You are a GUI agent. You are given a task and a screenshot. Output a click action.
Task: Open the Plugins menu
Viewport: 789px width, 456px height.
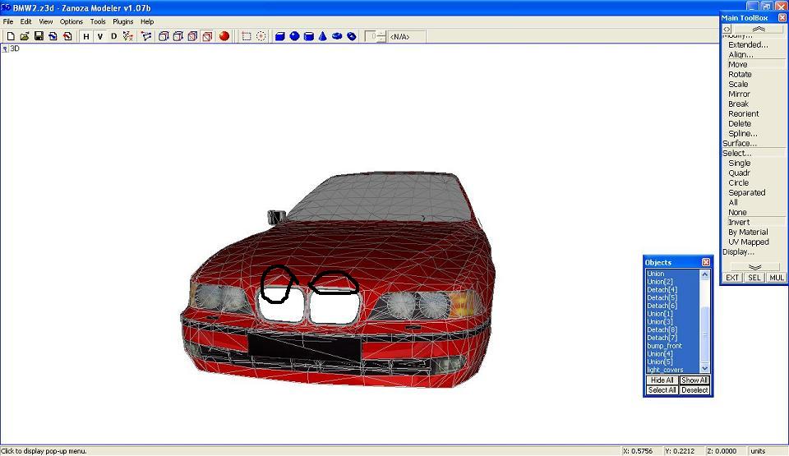pos(122,21)
